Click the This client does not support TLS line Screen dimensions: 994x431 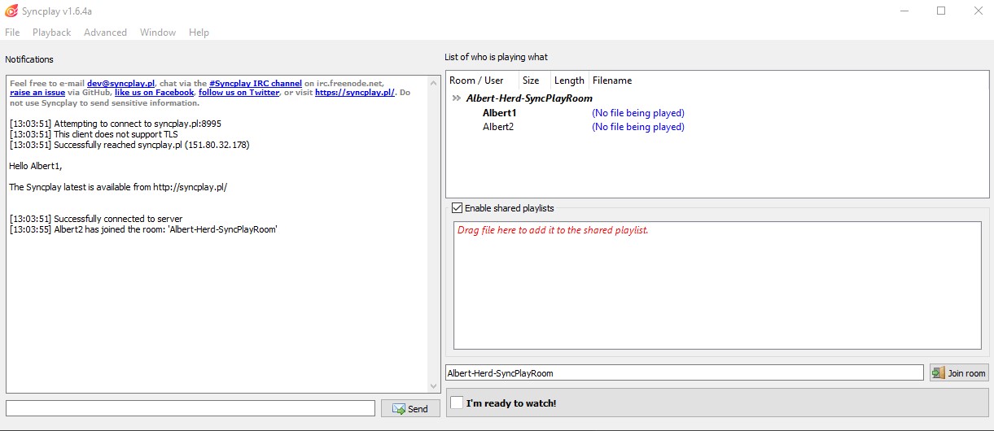[x=94, y=134]
